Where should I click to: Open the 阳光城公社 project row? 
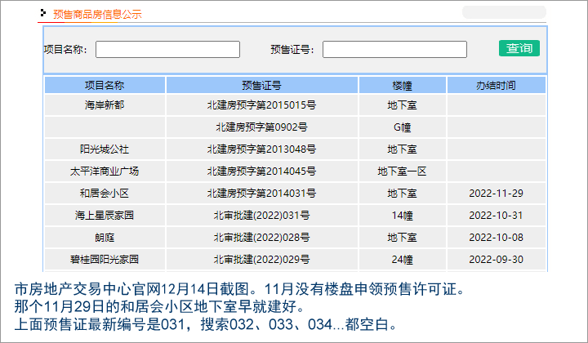[105, 149]
